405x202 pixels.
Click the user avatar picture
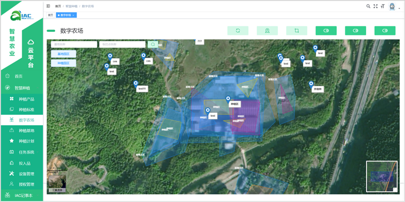tap(392, 7)
